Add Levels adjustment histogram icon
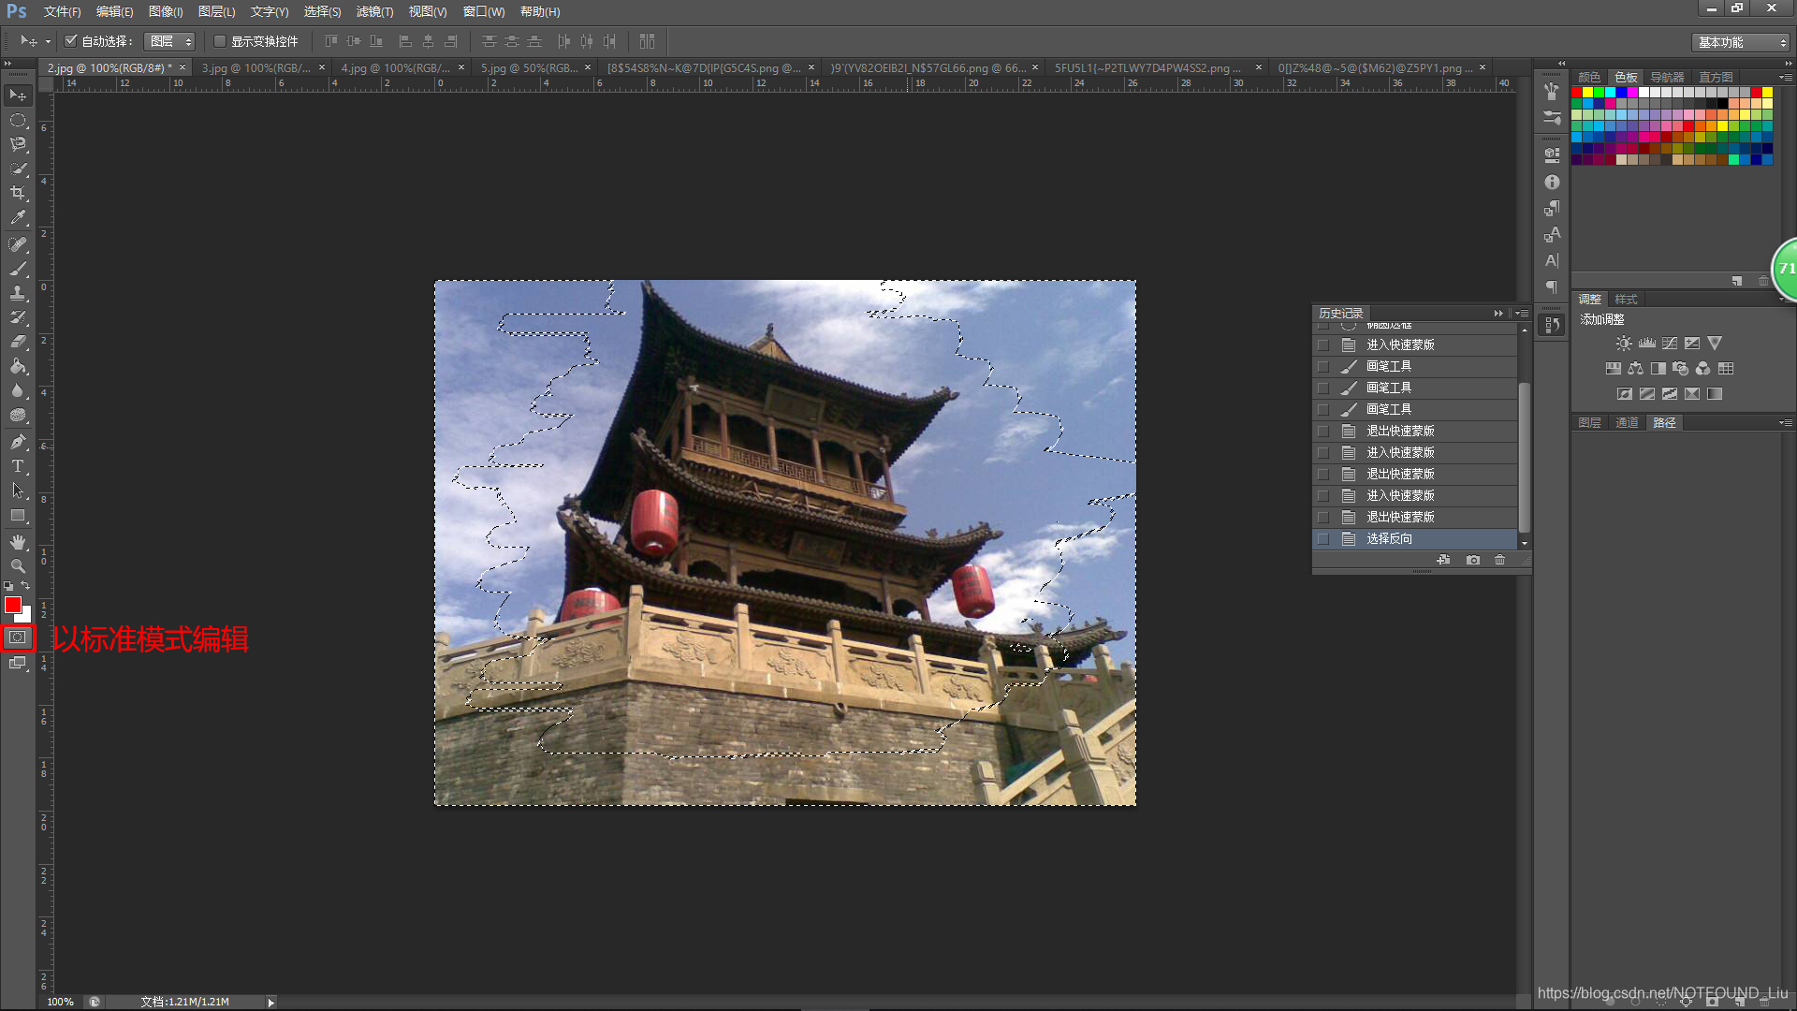The height and width of the screenshot is (1011, 1797). 1647,344
